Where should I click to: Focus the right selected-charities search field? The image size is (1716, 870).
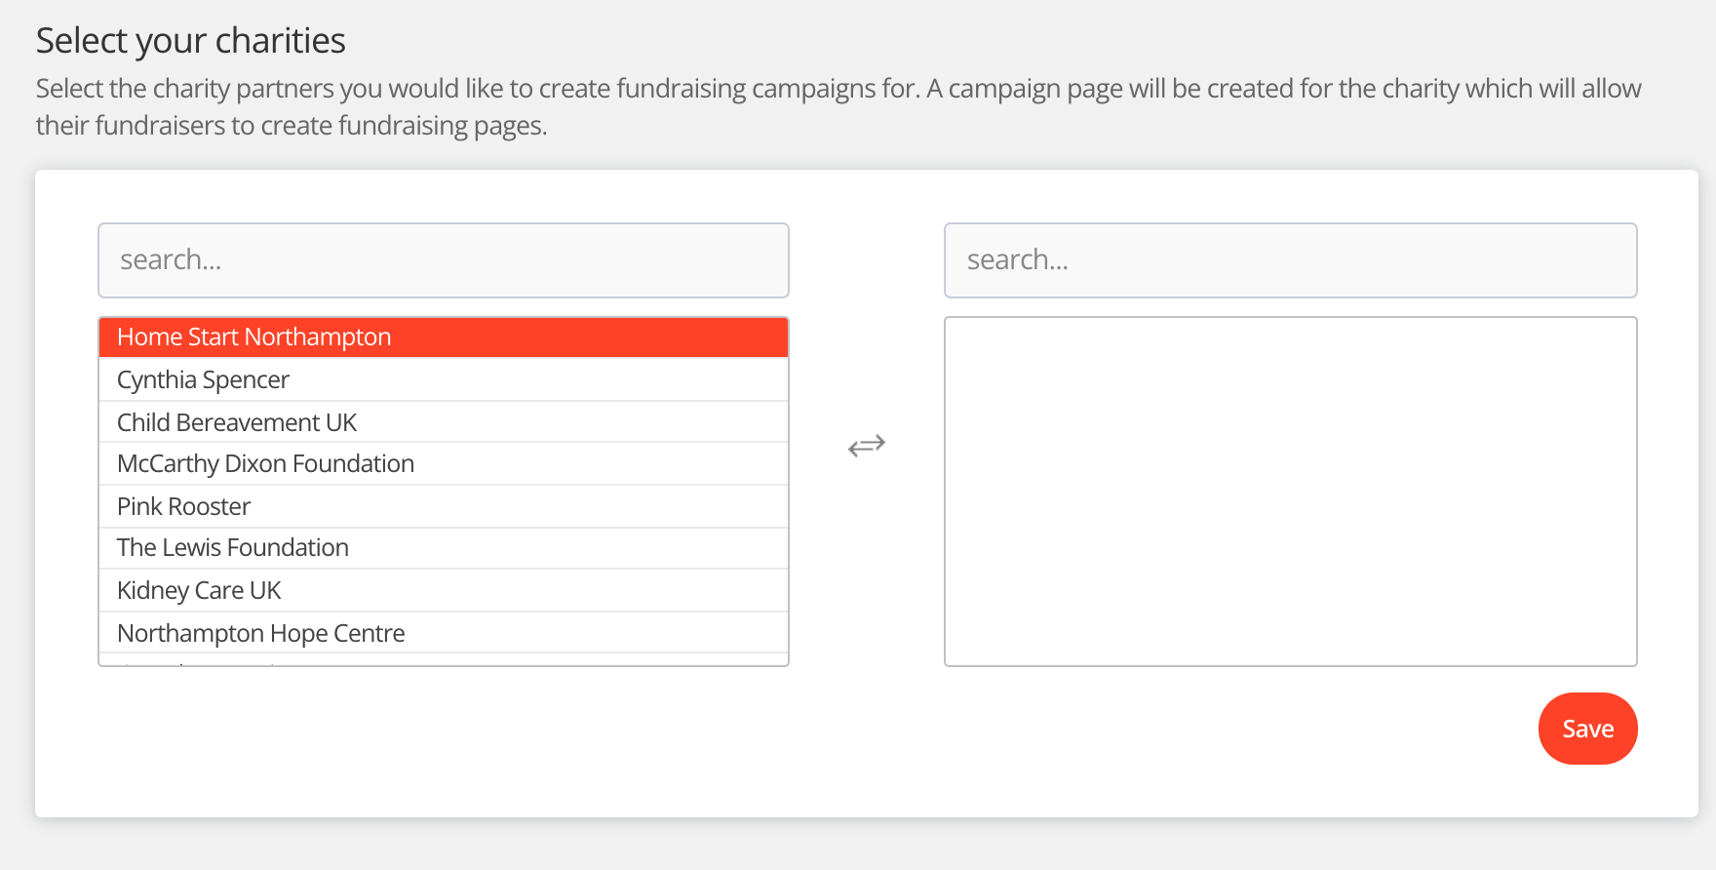pyautogui.click(x=1290, y=260)
